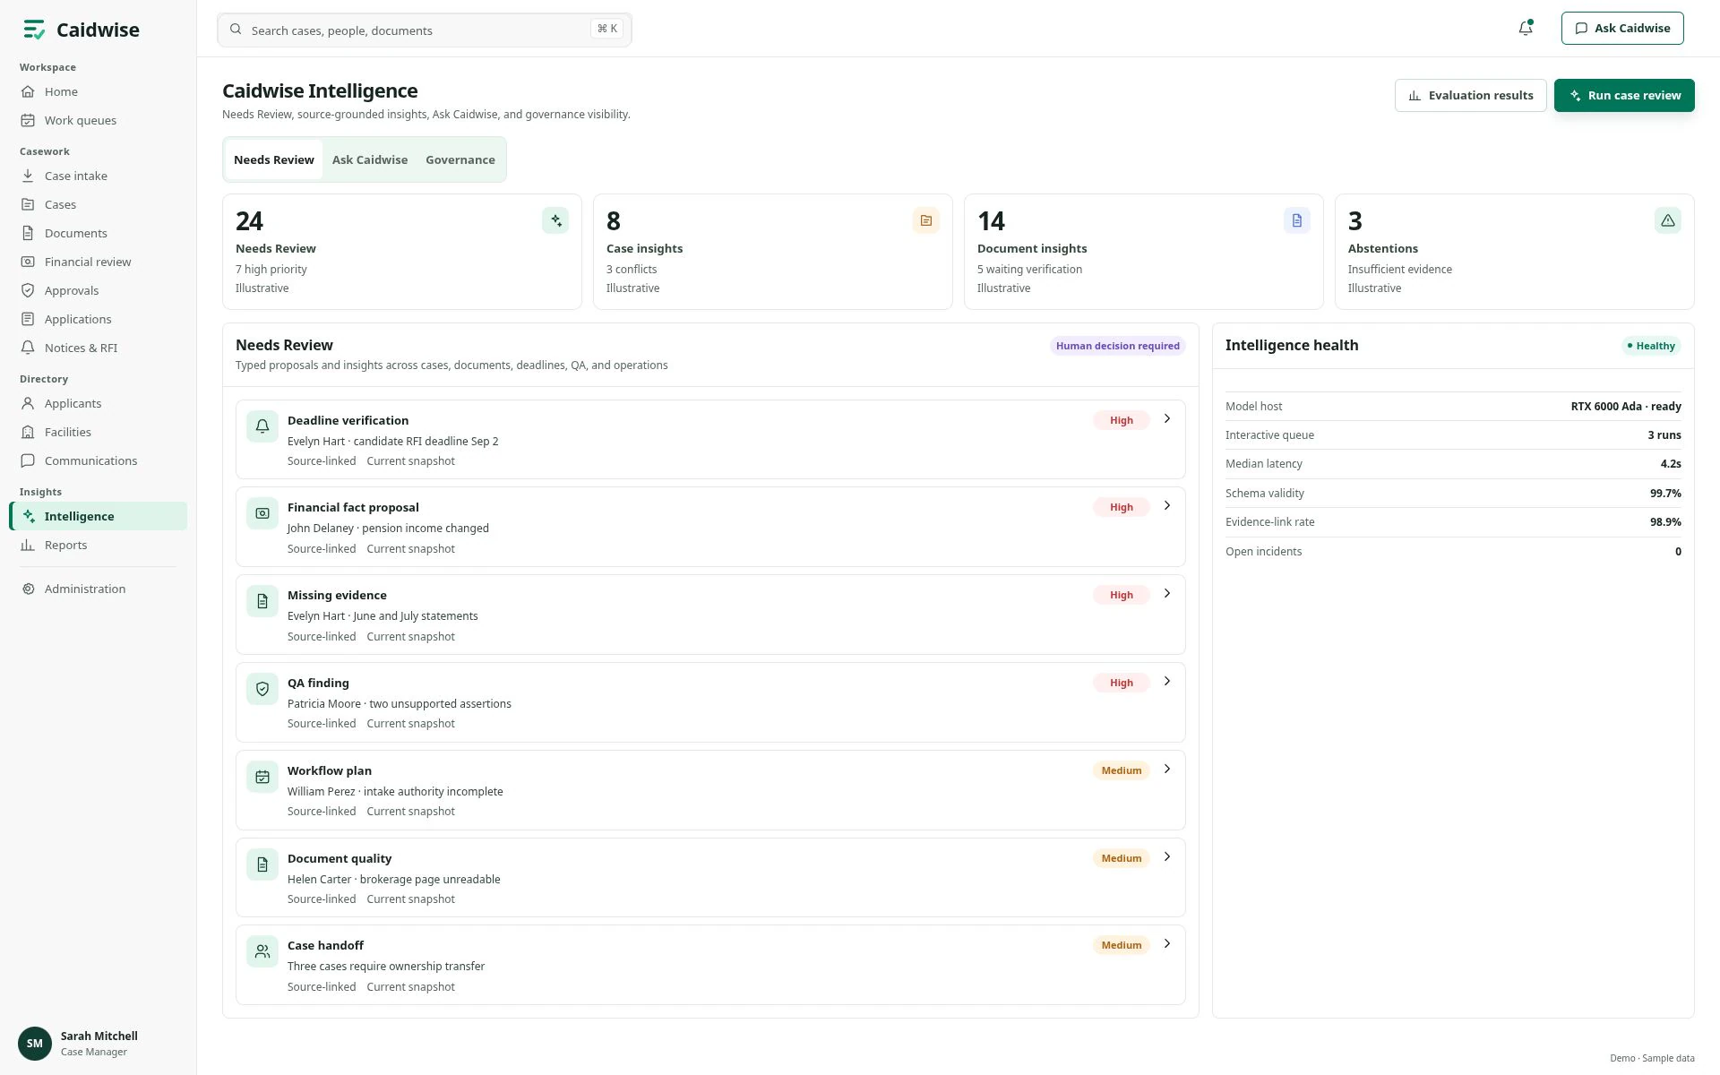Click the Run case review button
The height and width of the screenshot is (1075, 1720).
coord(1624,95)
